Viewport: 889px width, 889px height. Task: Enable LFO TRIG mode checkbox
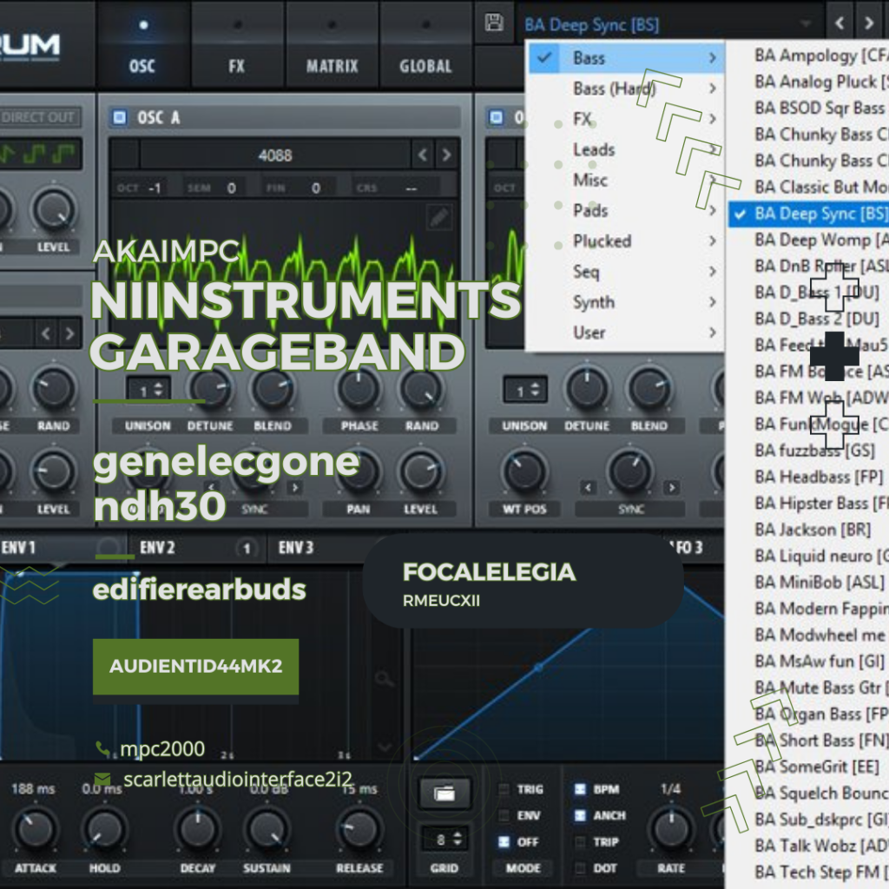(504, 789)
